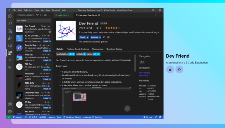The height and width of the screenshot is (128, 225).
Task: Click the scroll-to-top arrow button
Action: tap(127, 109)
